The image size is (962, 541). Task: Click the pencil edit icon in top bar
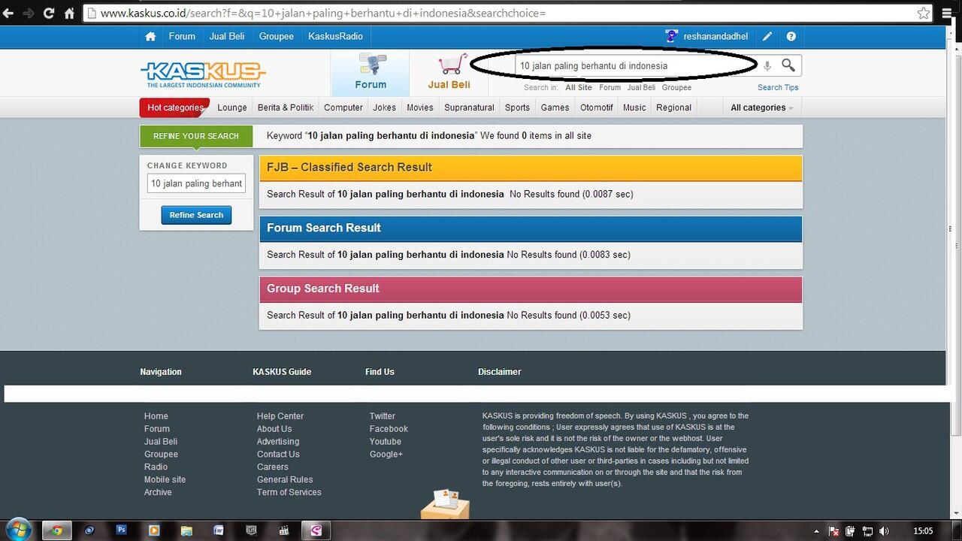point(767,36)
